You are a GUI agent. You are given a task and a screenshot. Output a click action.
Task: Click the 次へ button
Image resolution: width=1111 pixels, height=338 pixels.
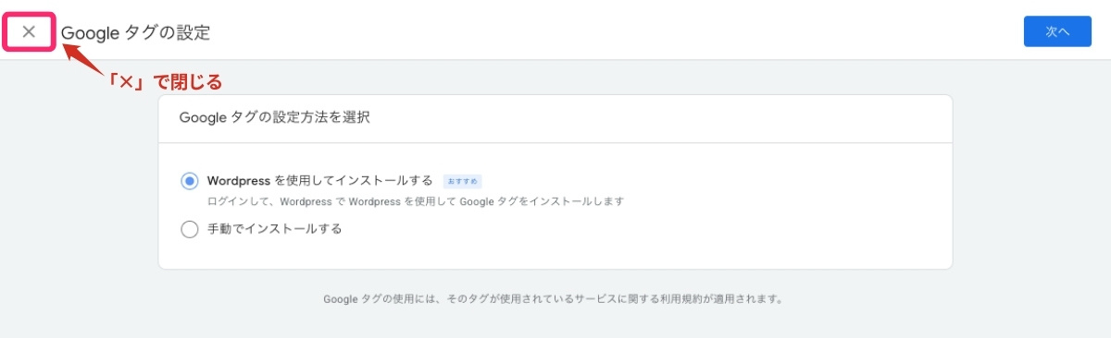(1057, 31)
